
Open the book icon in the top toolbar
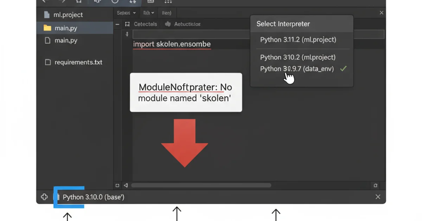pyautogui.click(x=151, y=2)
